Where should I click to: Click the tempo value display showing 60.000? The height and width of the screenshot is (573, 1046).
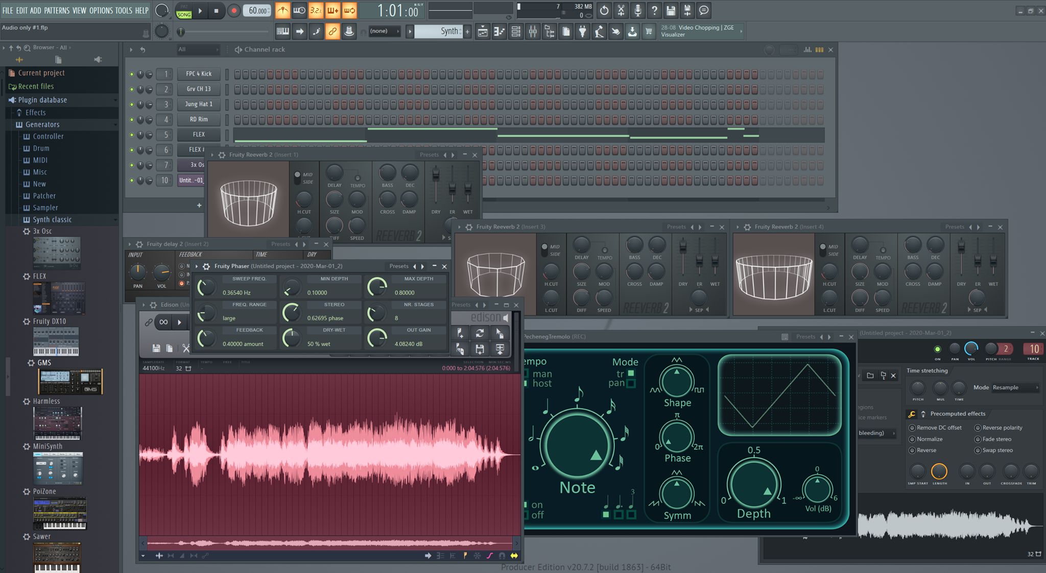tap(257, 10)
